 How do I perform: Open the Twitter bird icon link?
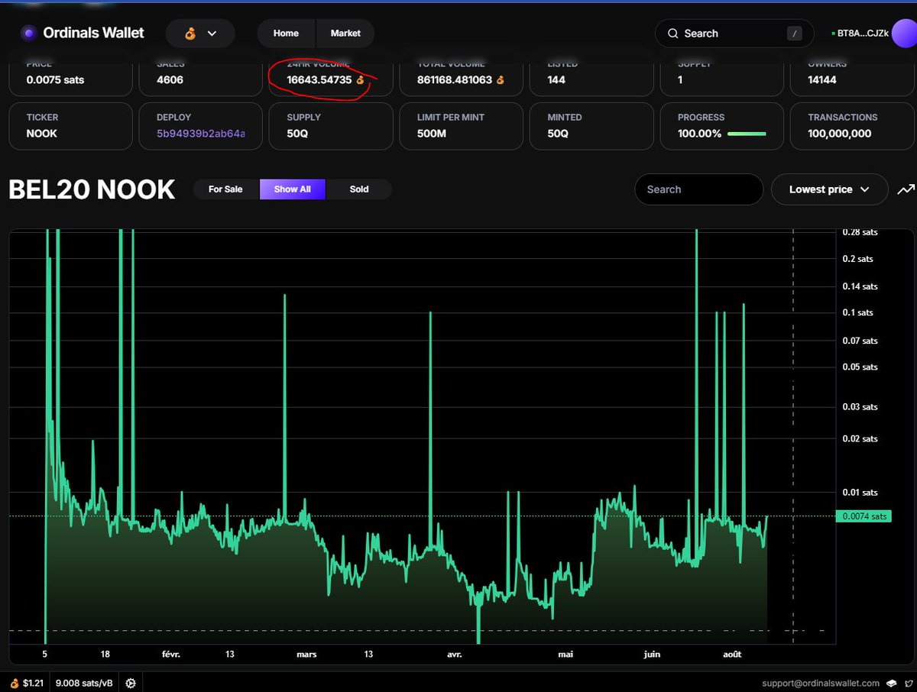[906, 683]
